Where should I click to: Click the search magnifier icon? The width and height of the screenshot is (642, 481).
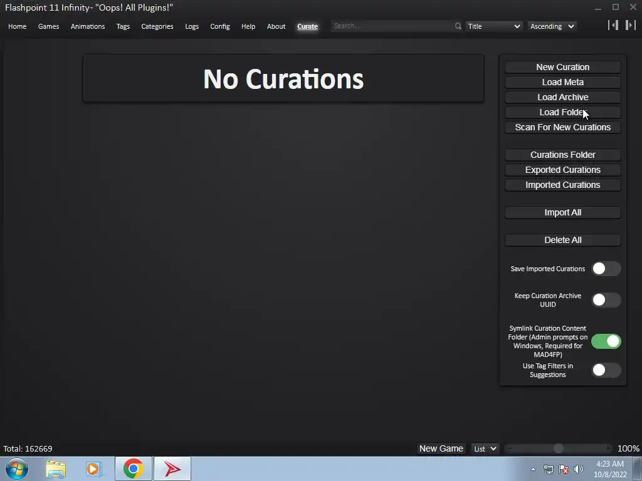(x=458, y=26)
